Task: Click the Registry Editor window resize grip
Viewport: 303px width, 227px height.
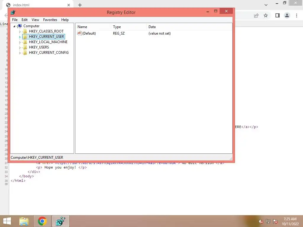Action: pyautogui.click(x=231, y=159)
